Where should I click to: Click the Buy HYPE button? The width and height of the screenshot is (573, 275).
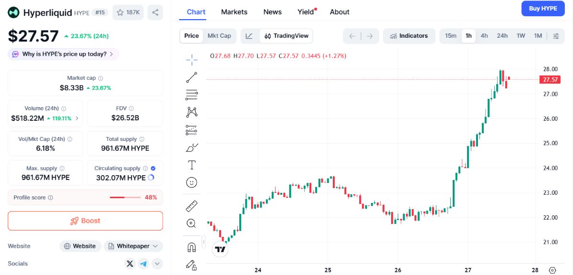click(543, 9)
